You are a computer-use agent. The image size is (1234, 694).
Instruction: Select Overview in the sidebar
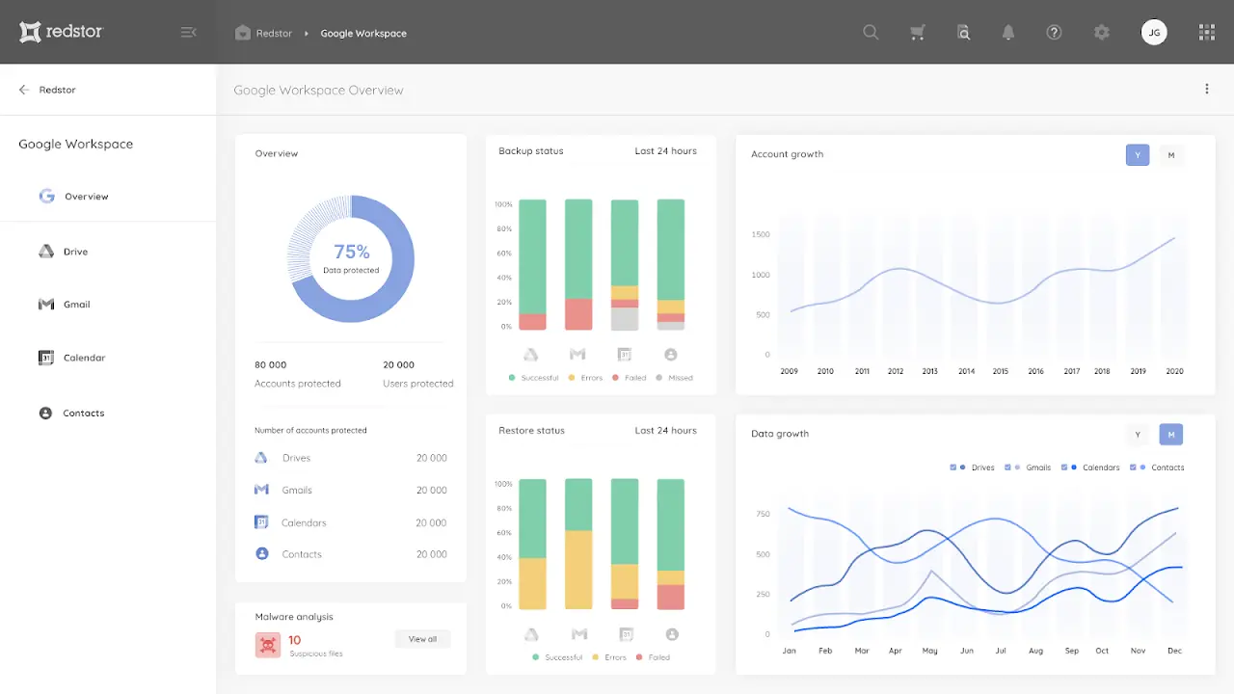pyautogui.click(x=108, y=197)
